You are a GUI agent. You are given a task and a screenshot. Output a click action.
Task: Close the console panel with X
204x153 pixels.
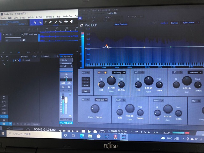[x=2, y=57]
